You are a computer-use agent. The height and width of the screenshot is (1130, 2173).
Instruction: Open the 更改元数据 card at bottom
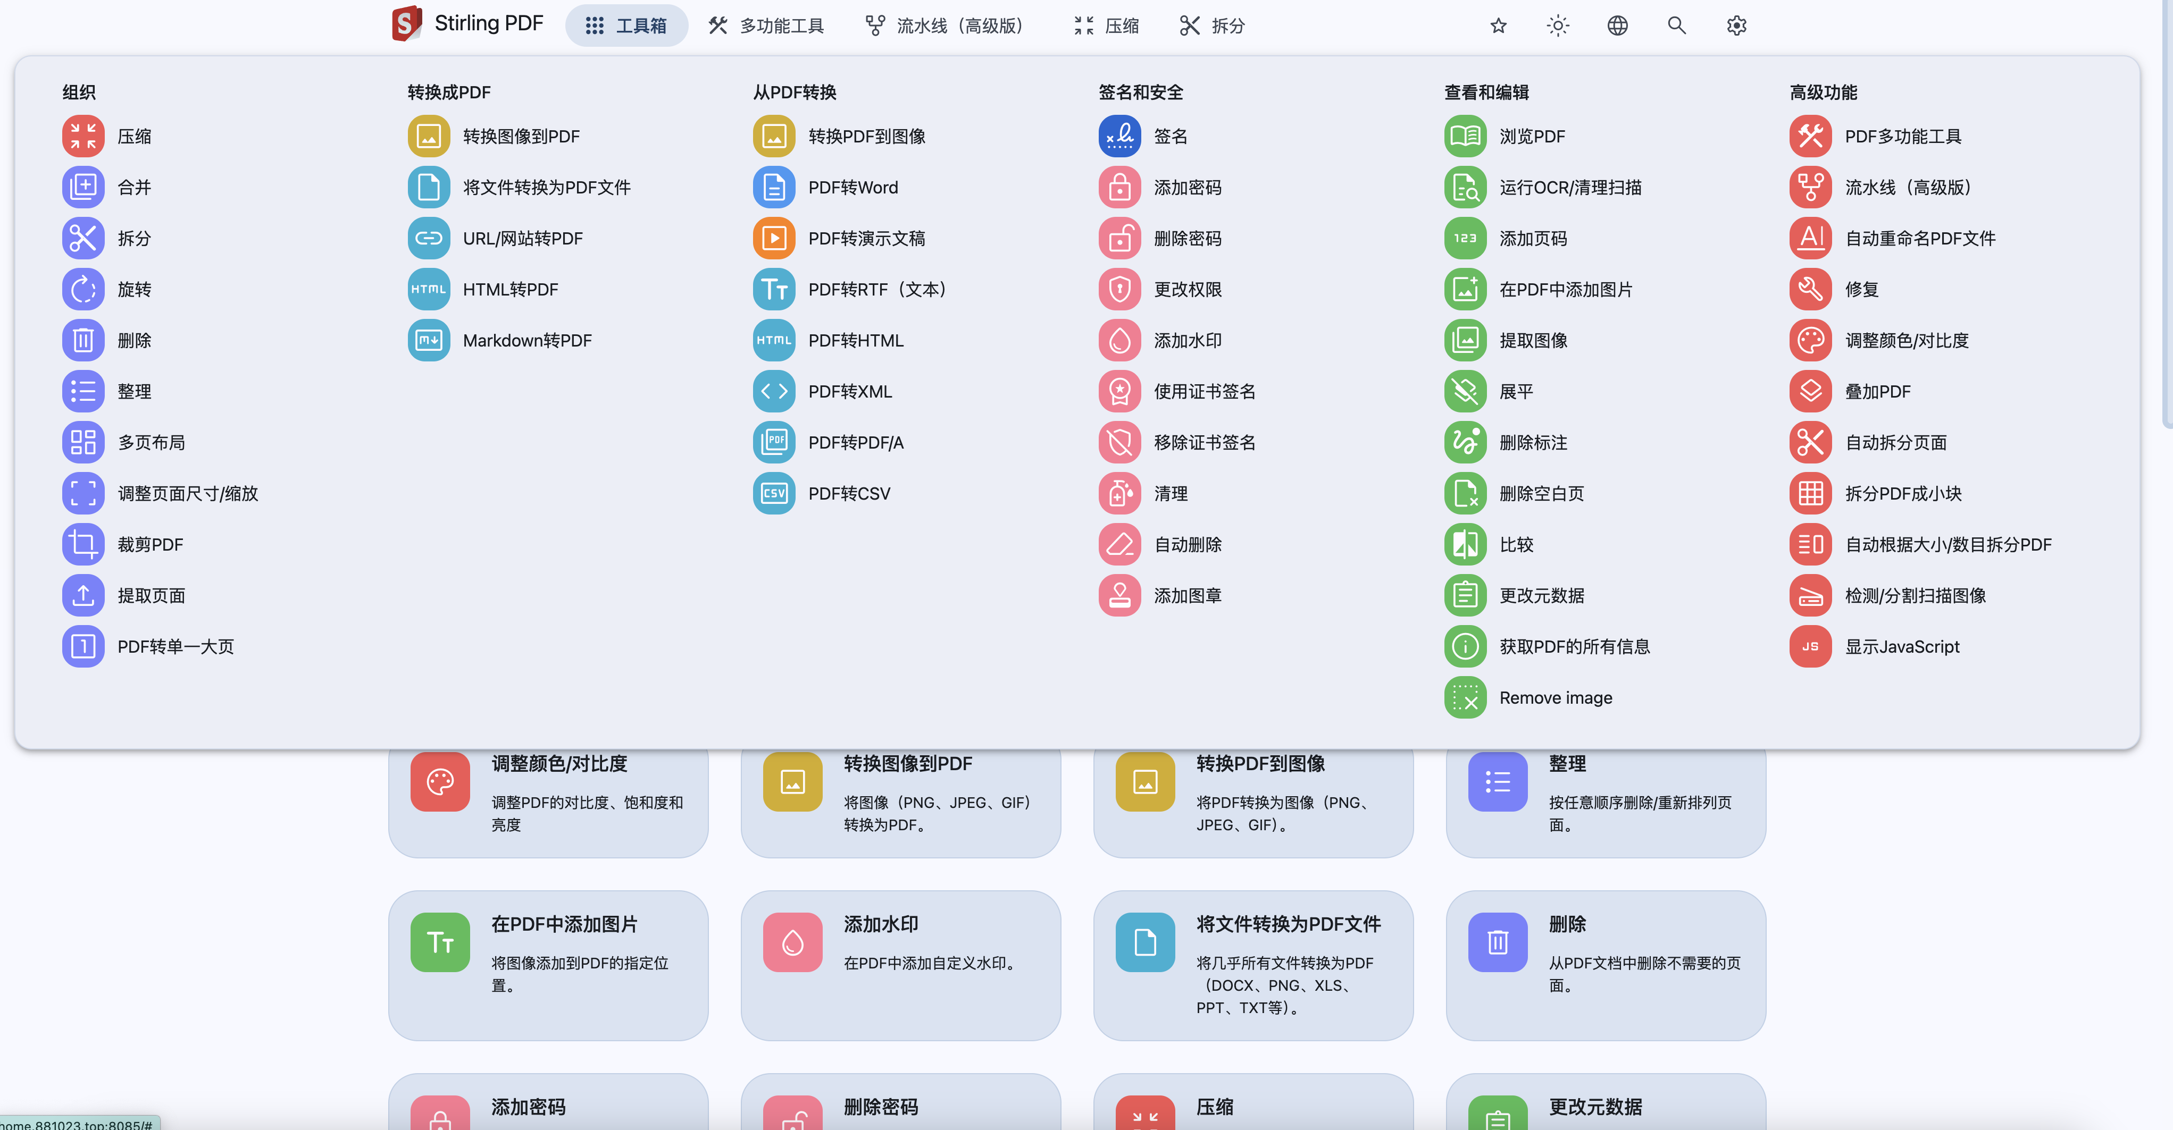pyautogui.click(x=1606, y=1101)
